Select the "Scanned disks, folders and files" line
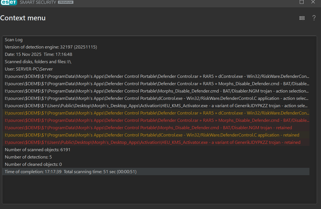321x209 pixels. 38,62
